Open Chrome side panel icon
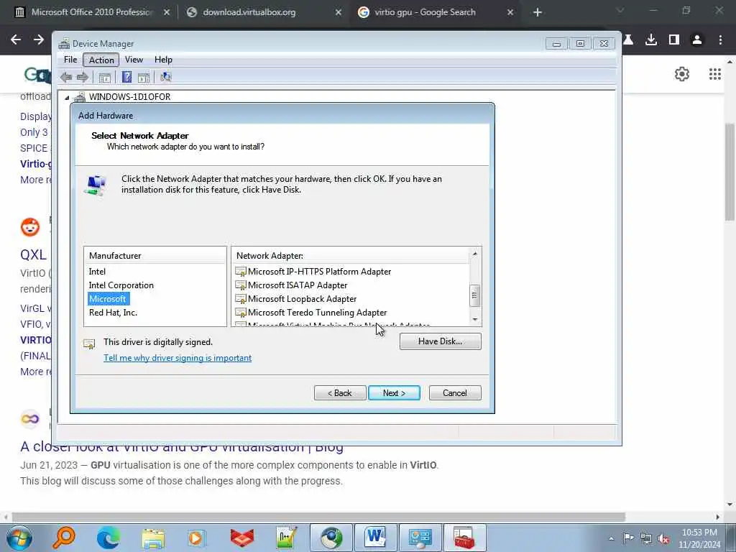 tap(674, 40)
